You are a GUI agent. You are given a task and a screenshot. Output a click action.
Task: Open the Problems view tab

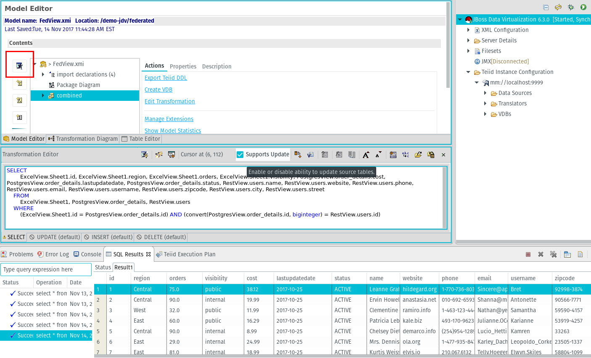(17, 254)
